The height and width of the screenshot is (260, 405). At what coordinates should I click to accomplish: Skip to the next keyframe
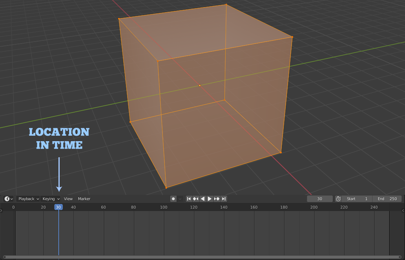216,199
